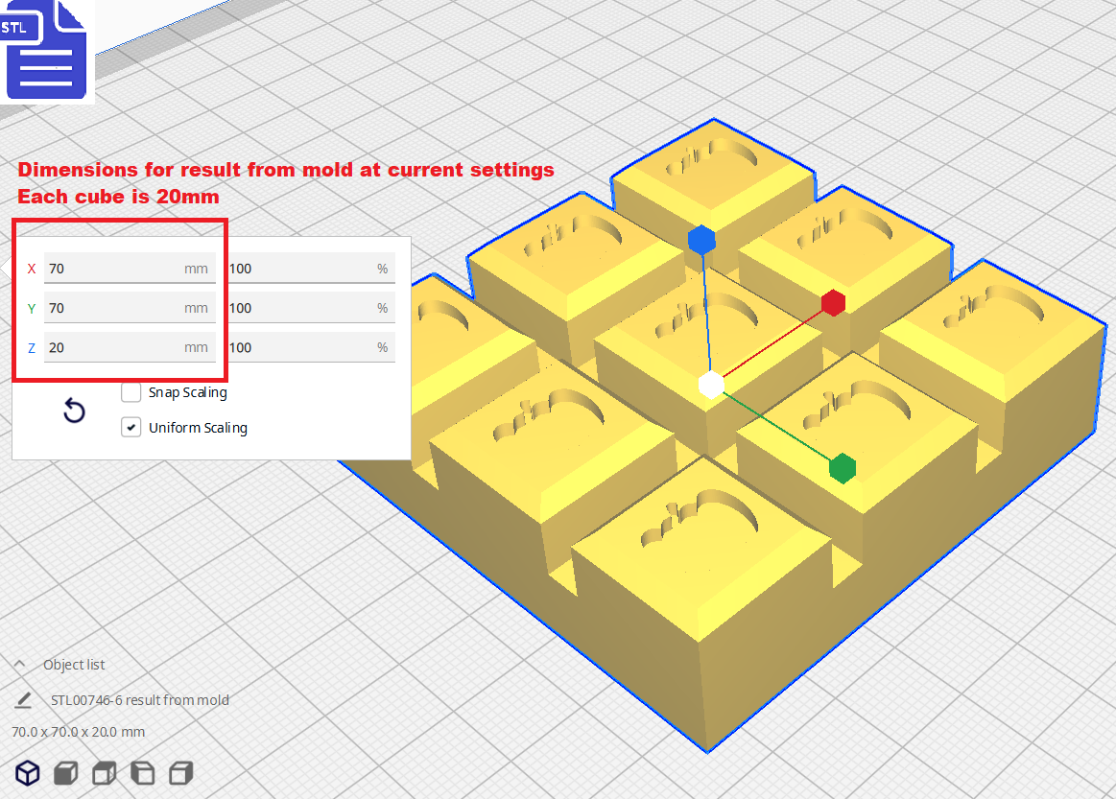Click the Y dimension mm field
Image resolution: width=1116 pixels, height=799 pixels.
(130, 308)
